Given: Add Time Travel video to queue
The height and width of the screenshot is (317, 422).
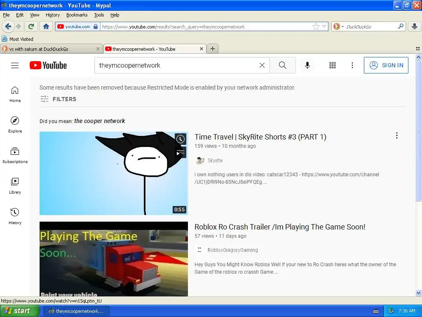Looking at the screenshot, I should pos(181,153).
